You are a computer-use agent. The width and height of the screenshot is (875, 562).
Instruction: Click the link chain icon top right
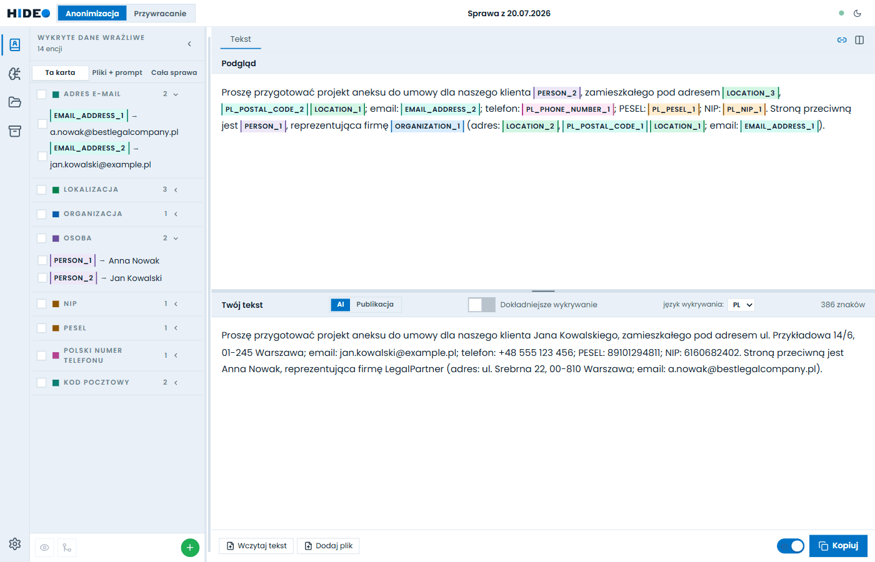(842, 40)
